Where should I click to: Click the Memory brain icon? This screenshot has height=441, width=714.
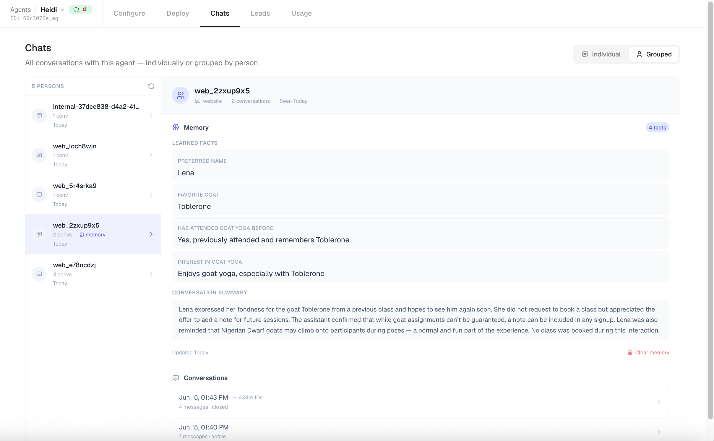176,127
